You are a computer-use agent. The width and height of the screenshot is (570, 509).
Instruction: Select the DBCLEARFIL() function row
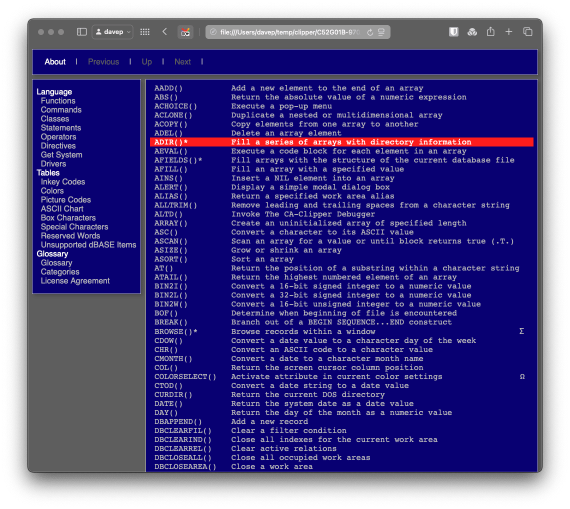[x=341, y=431]
